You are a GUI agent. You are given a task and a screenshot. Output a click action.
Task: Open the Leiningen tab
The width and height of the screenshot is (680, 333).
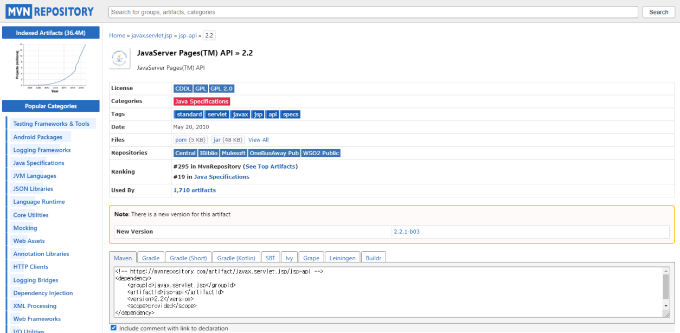tap(343, 258)
